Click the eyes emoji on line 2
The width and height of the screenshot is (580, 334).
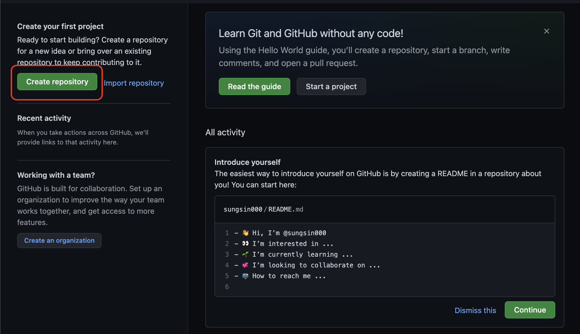[245, 244]
